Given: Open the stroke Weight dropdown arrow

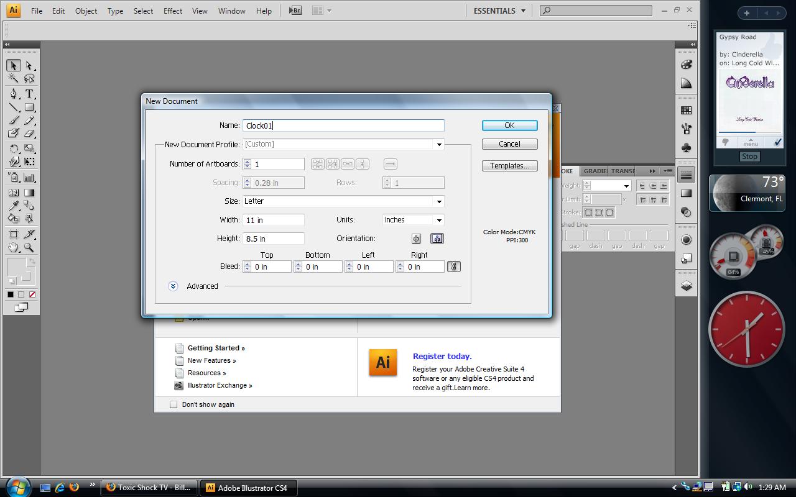Looking at the screenshot, I should [x=626, y=186].
